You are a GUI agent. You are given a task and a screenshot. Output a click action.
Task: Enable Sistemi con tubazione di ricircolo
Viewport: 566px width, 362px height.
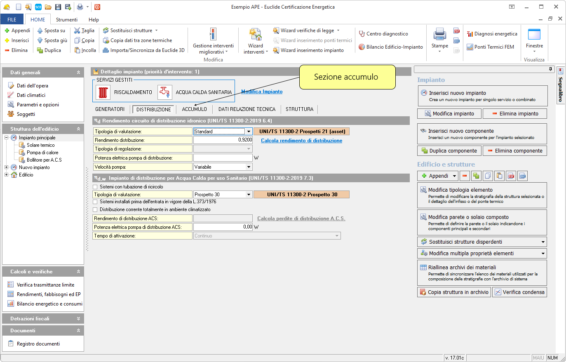tap(96, 187)
